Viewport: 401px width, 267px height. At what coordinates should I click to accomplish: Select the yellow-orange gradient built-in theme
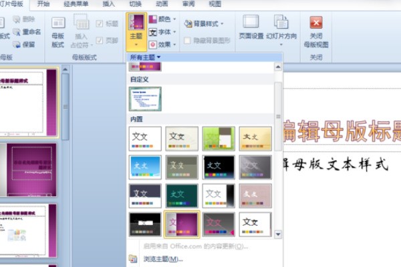(255, 139)
